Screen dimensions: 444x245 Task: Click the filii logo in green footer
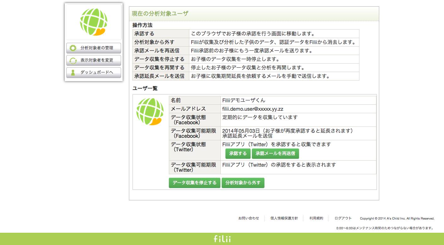[222, 239]
